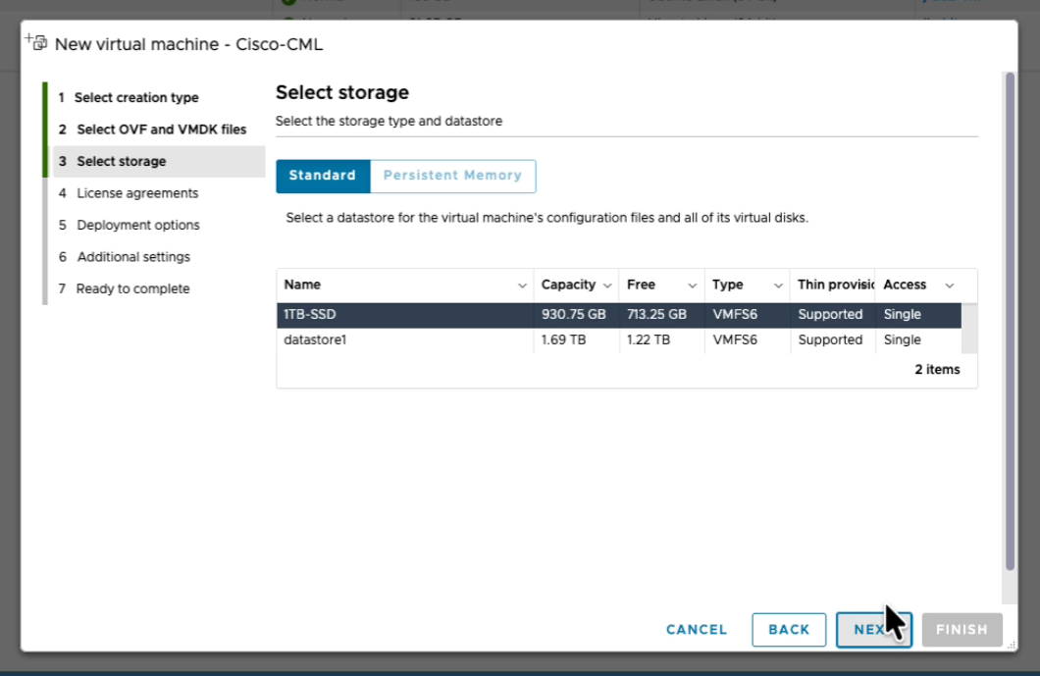Sort by the Name column header

[302, 285]
